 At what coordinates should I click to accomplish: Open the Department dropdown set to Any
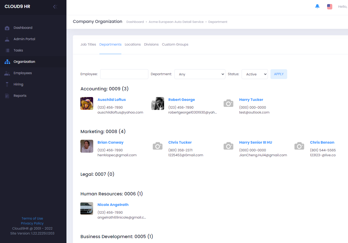(x=200, y=74)
